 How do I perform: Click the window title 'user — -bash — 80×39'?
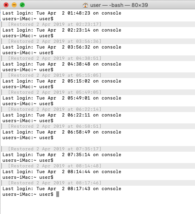pyautogui.click(x=119, y=5)
